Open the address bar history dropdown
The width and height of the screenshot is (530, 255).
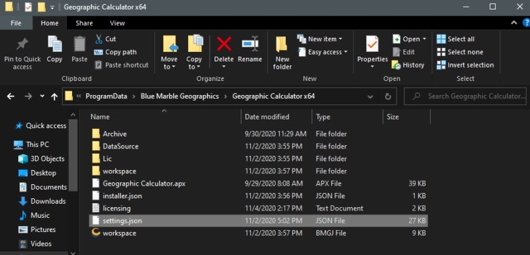370,96
